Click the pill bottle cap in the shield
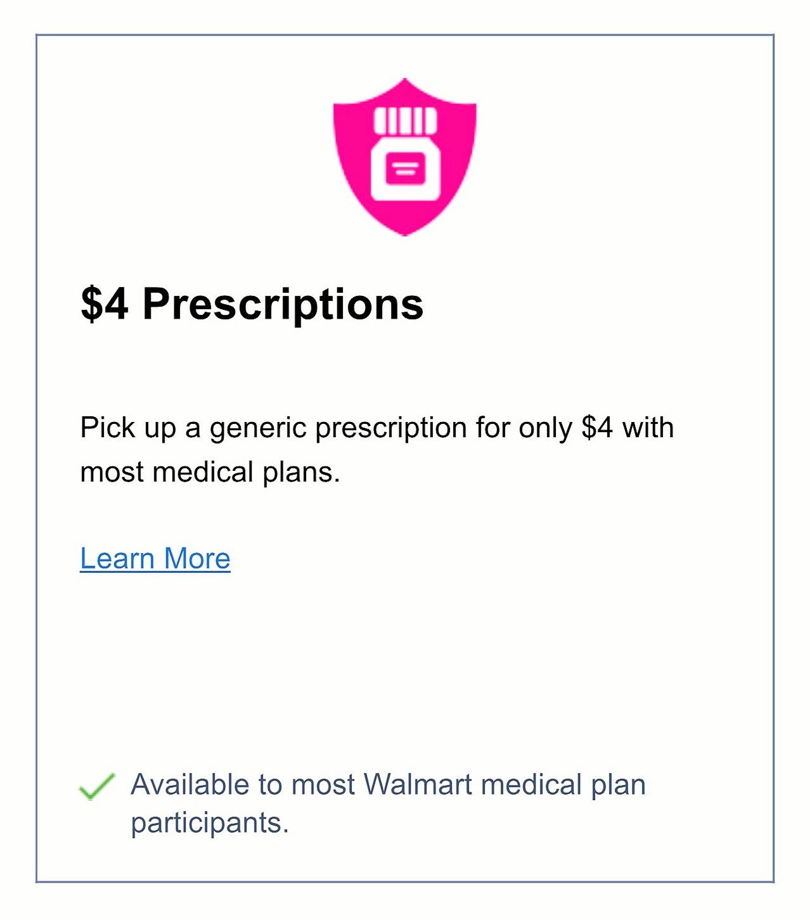 click(x=405, y=120)
